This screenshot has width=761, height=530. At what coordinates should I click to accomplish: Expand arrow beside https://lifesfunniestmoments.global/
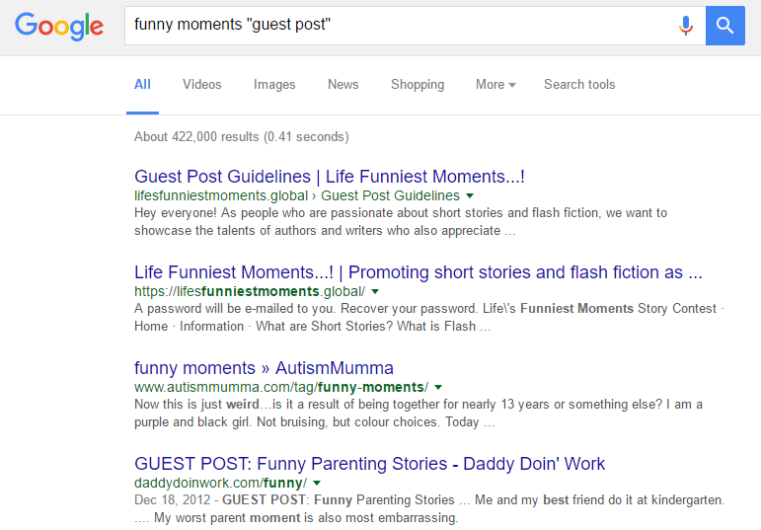click(375, 292)
